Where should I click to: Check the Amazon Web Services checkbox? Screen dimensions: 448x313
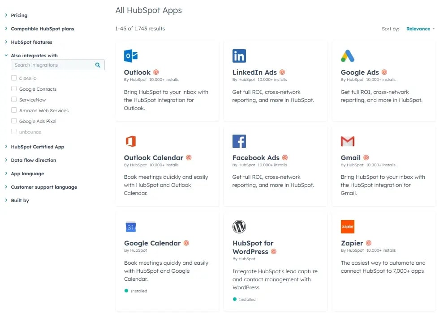point(14,110)
